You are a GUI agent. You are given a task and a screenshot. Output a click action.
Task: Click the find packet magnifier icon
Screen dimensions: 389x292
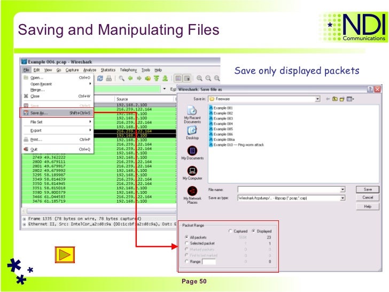point(122,79)
